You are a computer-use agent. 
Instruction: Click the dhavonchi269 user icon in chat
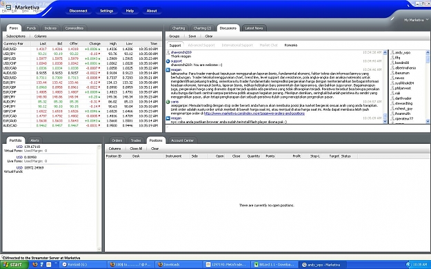click(168, 52)
